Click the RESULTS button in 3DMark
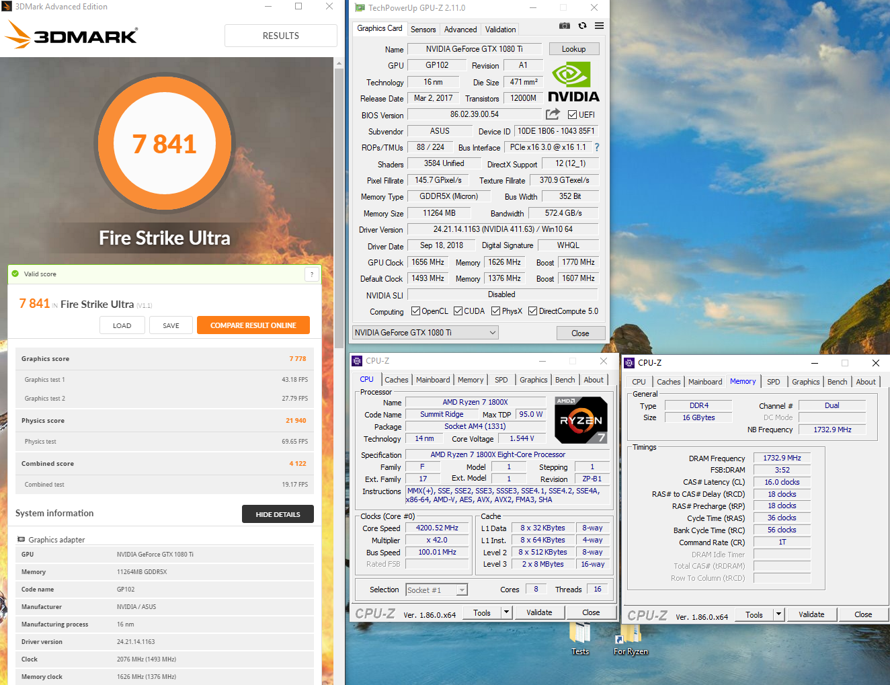The width and height of the screenshot is (890, 685). point(281,36)
